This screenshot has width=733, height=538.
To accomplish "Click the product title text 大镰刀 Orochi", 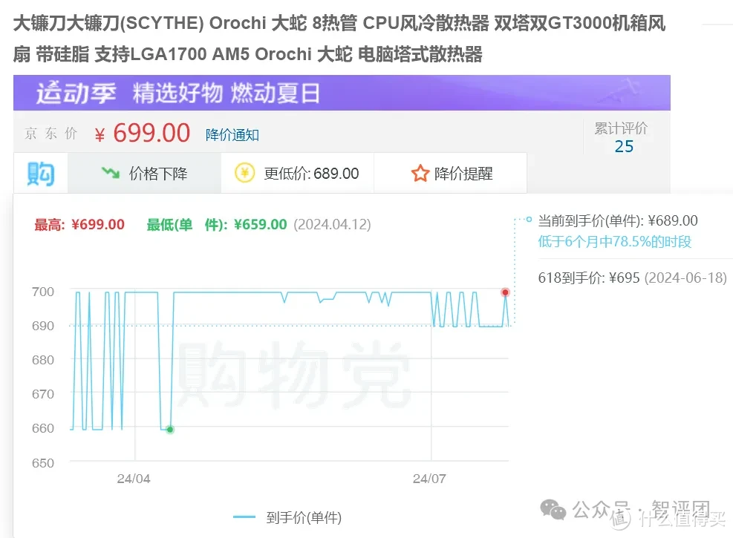I will pos(339,39).
